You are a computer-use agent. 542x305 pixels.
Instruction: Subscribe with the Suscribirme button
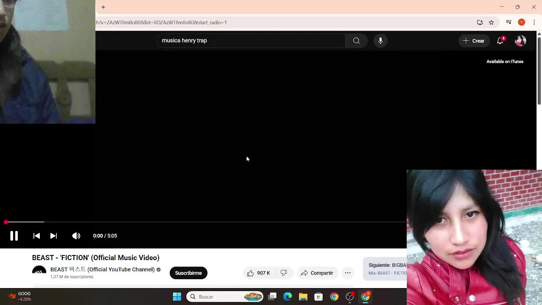[x=188, y=273]
